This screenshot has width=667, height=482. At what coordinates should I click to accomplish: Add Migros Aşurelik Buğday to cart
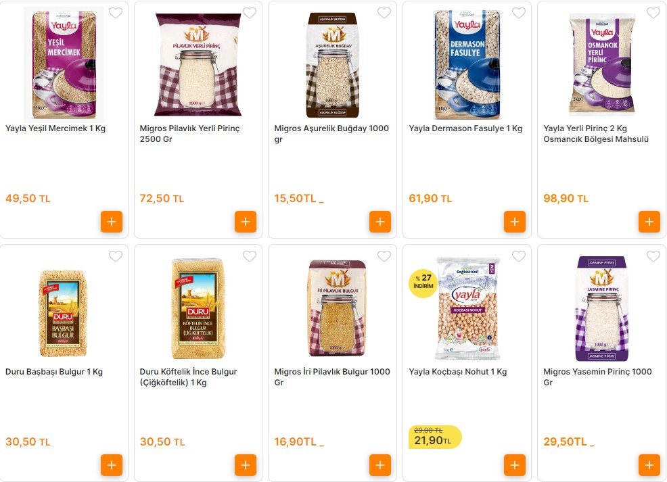pos(380,222)
